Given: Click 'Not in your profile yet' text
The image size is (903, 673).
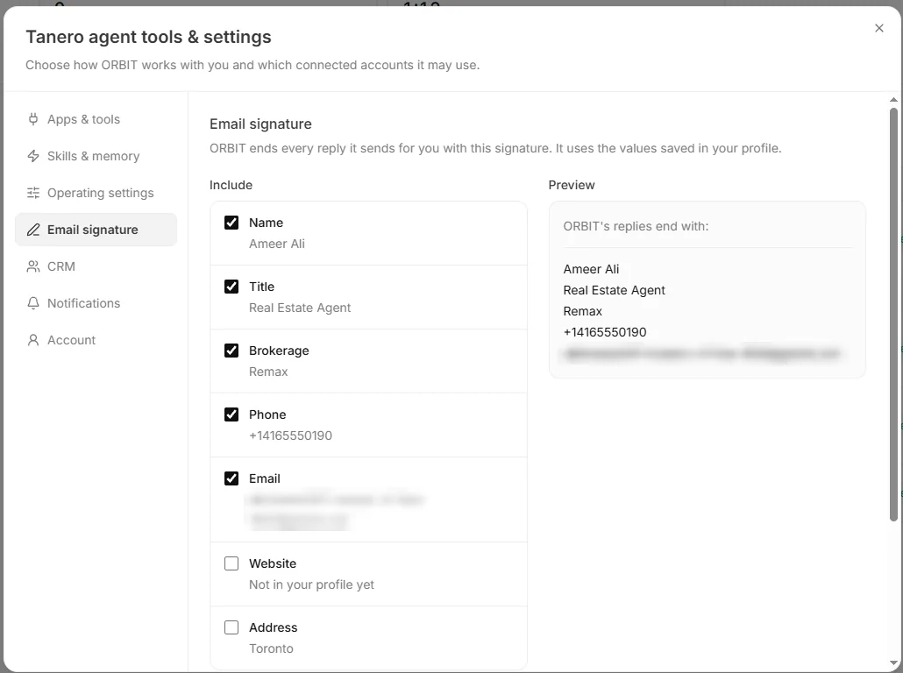Looking at the screenshot, I should click(311, 584).
